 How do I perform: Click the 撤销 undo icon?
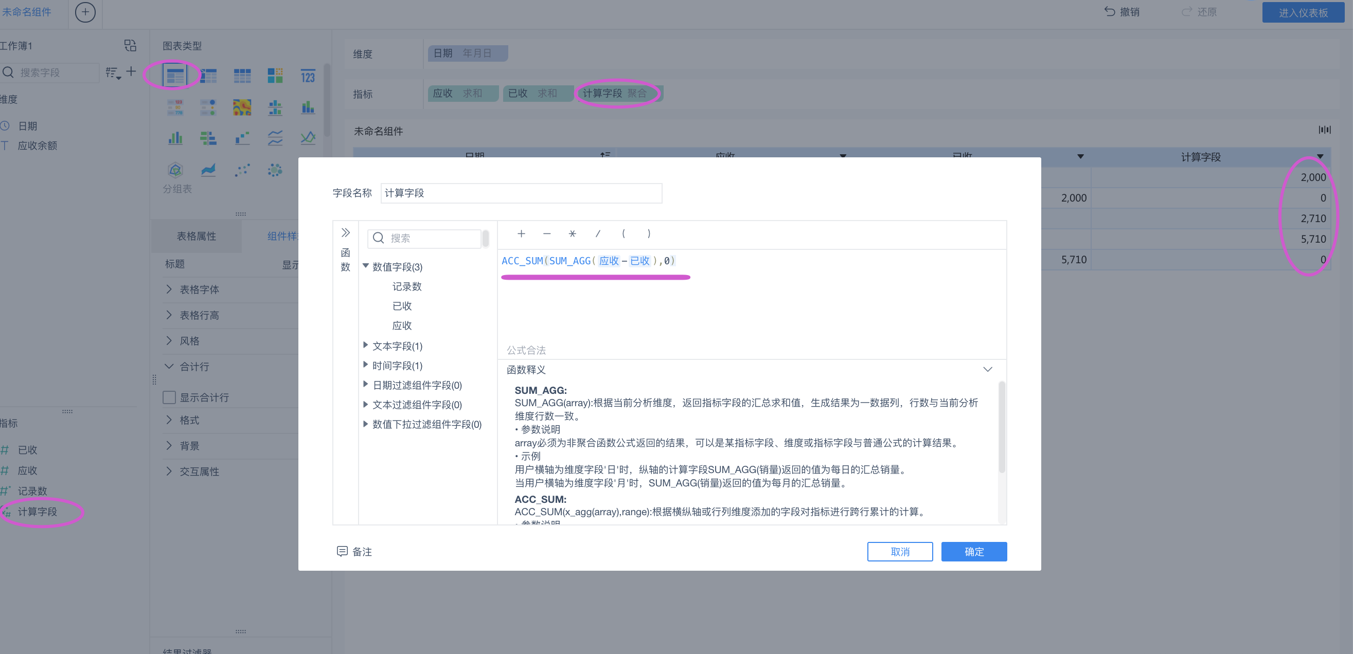coord(1109,11)
